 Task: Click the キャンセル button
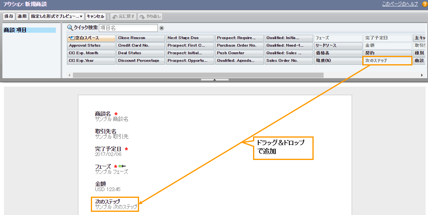click(x=95, y=16)
